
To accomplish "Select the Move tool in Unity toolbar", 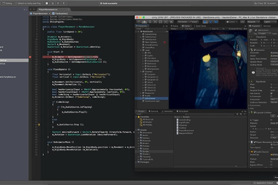I will click(x=144, y=22).
